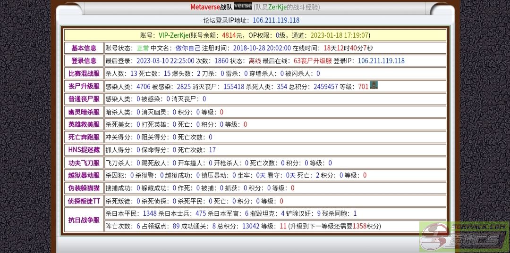Click the zombies eliminated count 155418
This screenshot has width=510, height=253.
pyautogui.click(x=234, y=87)
